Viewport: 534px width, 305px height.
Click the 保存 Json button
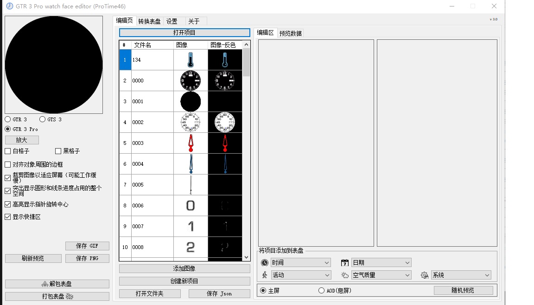(x=219, y=294)
